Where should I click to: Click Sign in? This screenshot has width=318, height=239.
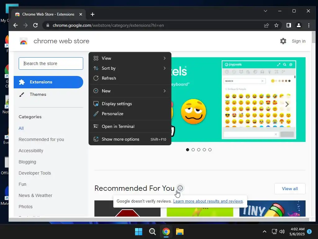coord(298,41)
